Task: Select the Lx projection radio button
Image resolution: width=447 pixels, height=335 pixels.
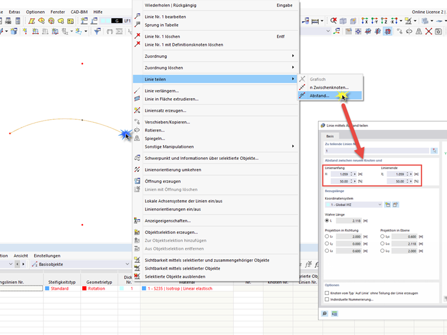Action: 327,236
